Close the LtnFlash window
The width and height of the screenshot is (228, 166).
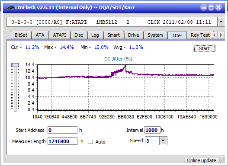click(x=218, y=7)
